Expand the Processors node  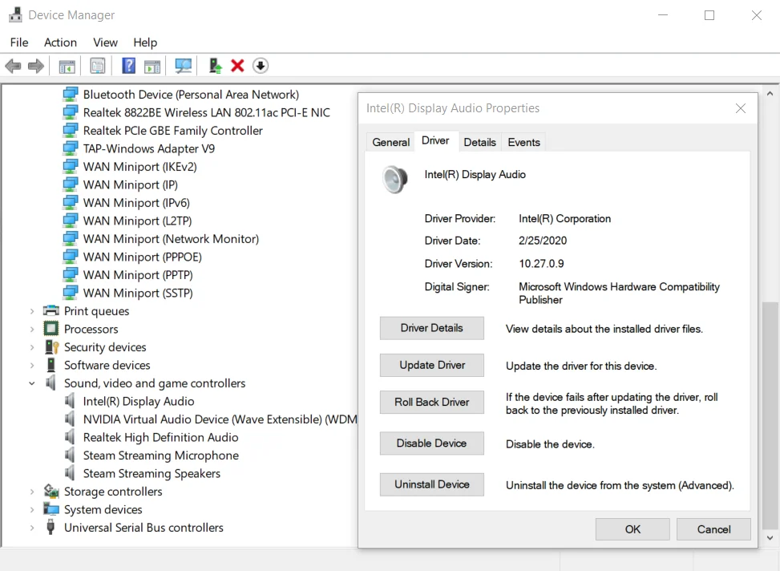point(32,330)
